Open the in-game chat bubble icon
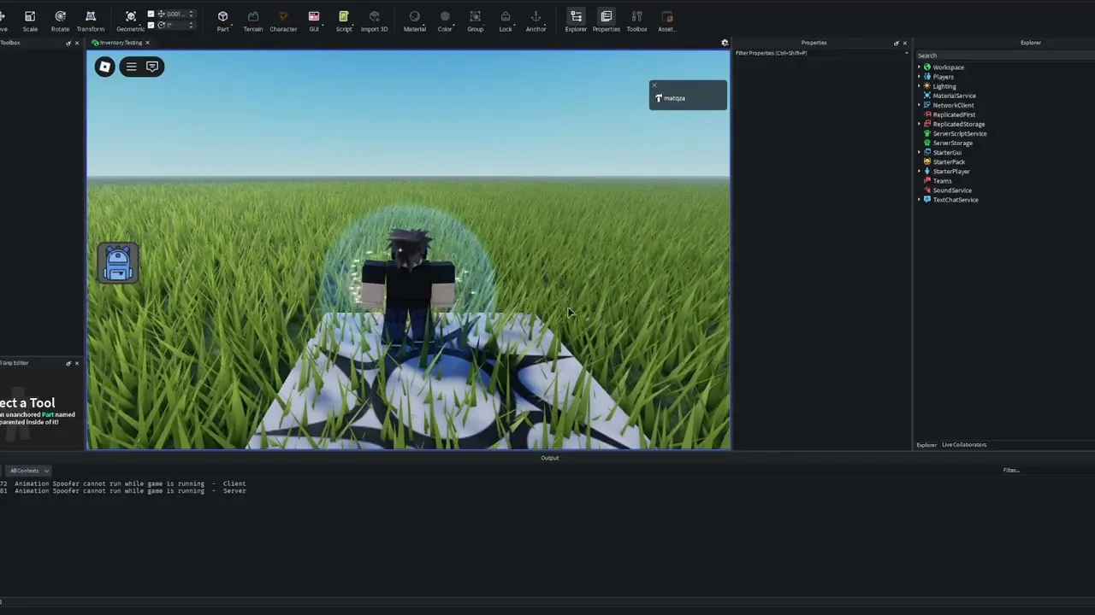Image resolution: width=1095 pixels, height=615 pixels. tap(152, 67)
